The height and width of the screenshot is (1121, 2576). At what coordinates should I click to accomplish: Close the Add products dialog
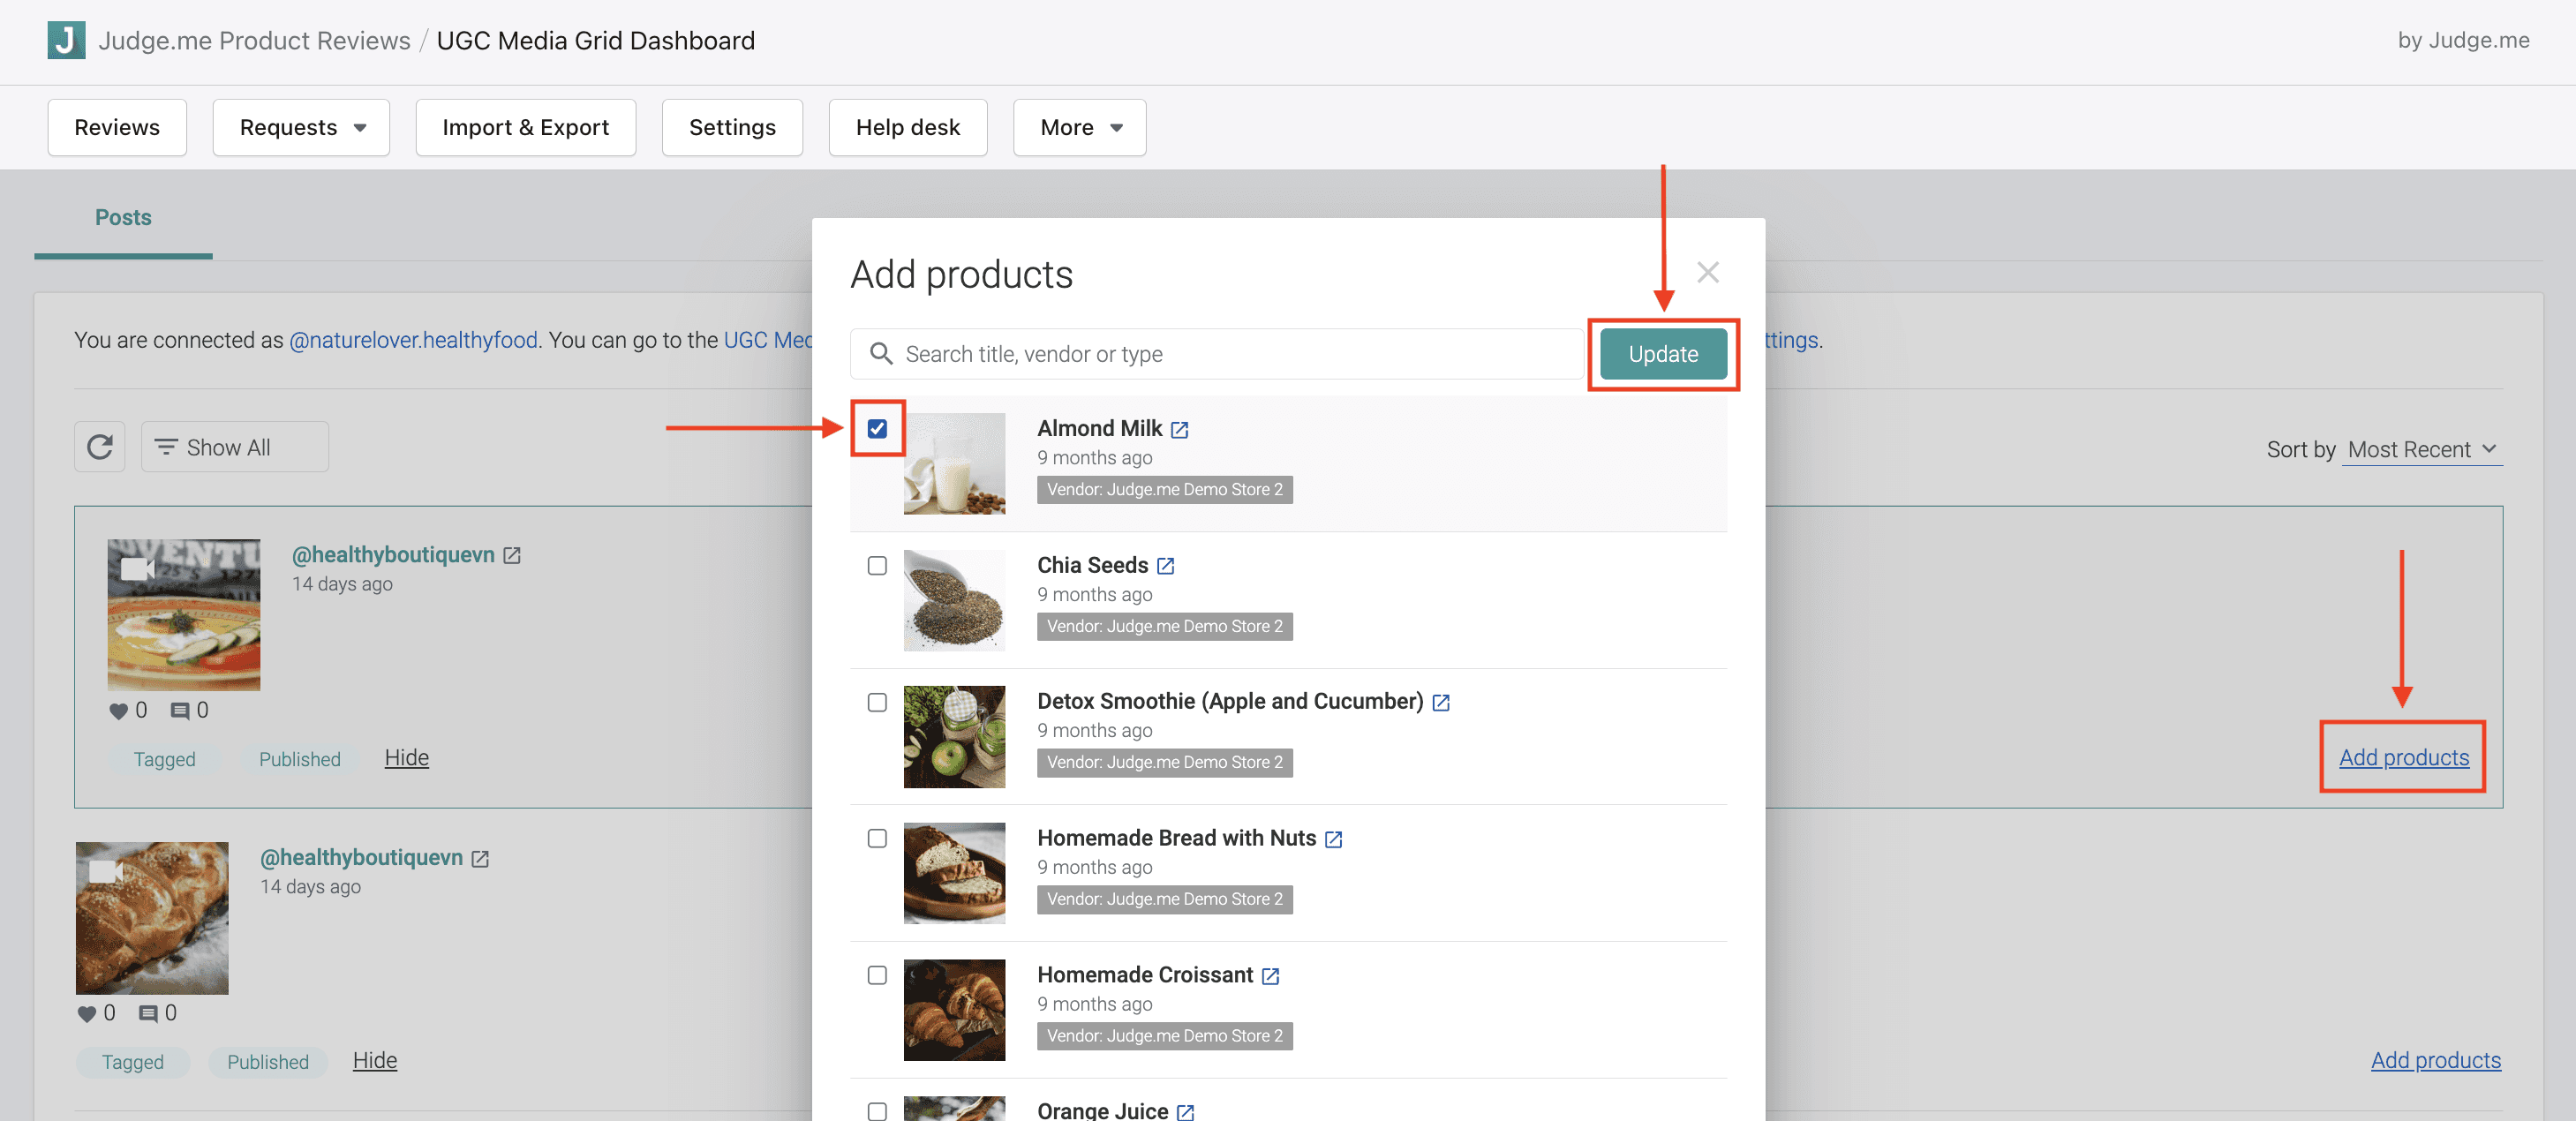click(x=1708, y=272)
